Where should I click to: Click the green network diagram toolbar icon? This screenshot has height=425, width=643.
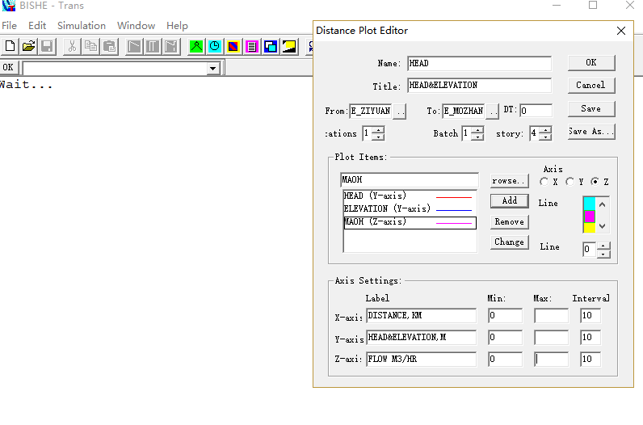tap(196, 47)
